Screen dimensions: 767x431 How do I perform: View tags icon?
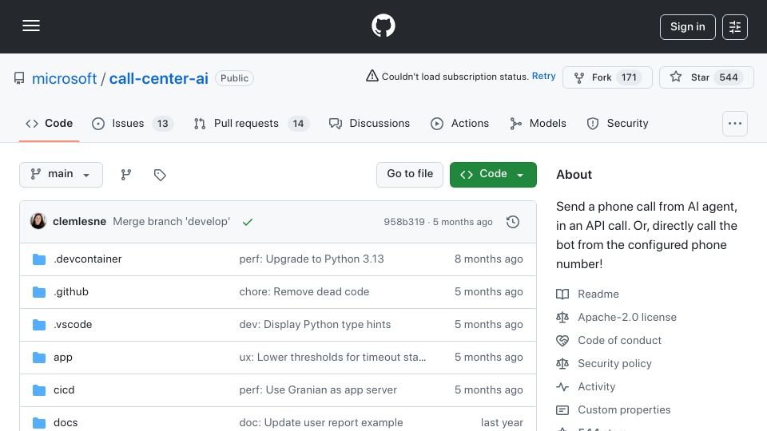click(x=160, y=175)
